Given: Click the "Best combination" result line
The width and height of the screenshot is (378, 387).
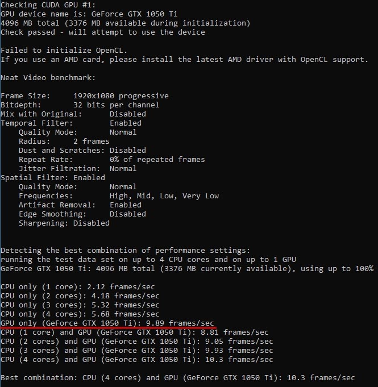Looking at the screenshot, I should pyautogui.click(x=177, y=378).
